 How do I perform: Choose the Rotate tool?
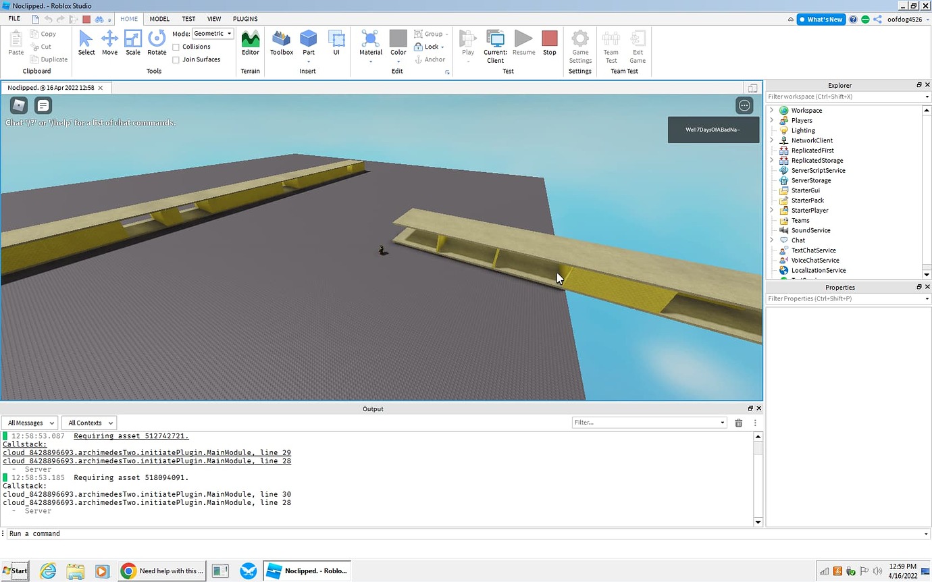pyautogui.click(x=157, y=43)
